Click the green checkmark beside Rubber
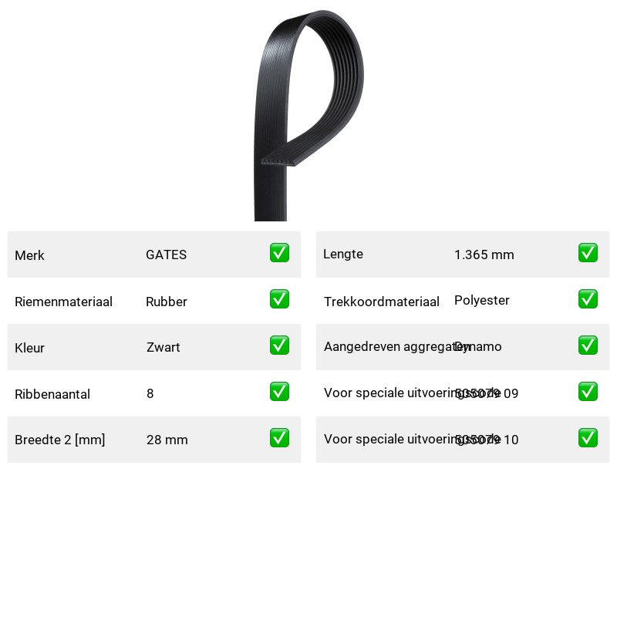The width and height of the screenshot is (617, 617). (279, 299)
